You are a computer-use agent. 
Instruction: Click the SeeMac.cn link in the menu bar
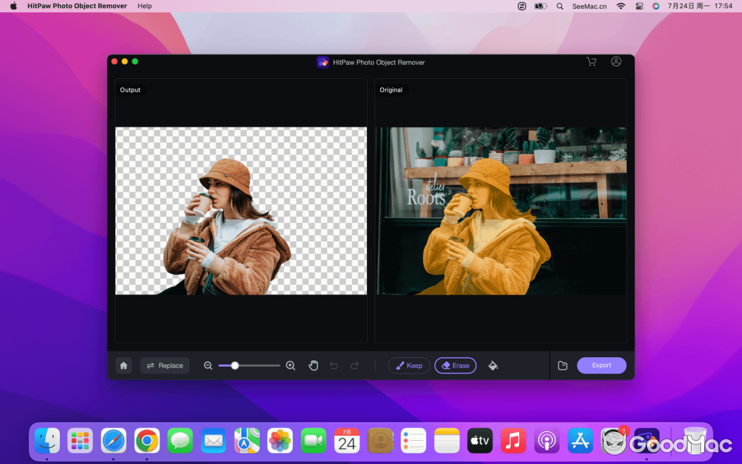(x=589, y=6)
